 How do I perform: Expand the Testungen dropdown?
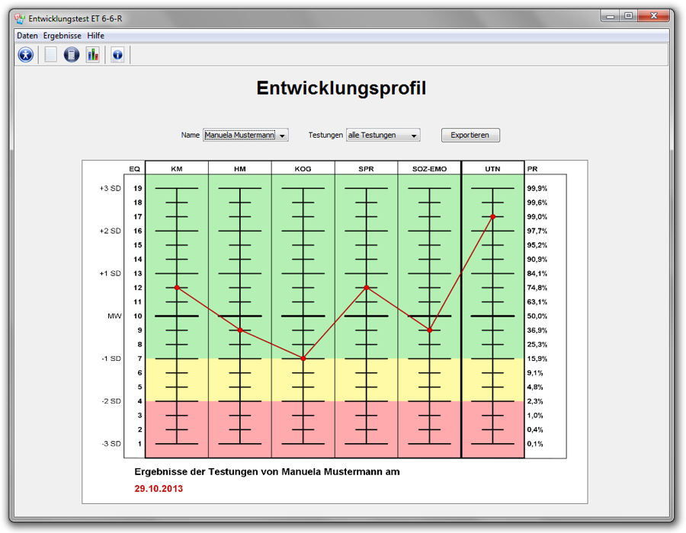click(x=383, y=136)
